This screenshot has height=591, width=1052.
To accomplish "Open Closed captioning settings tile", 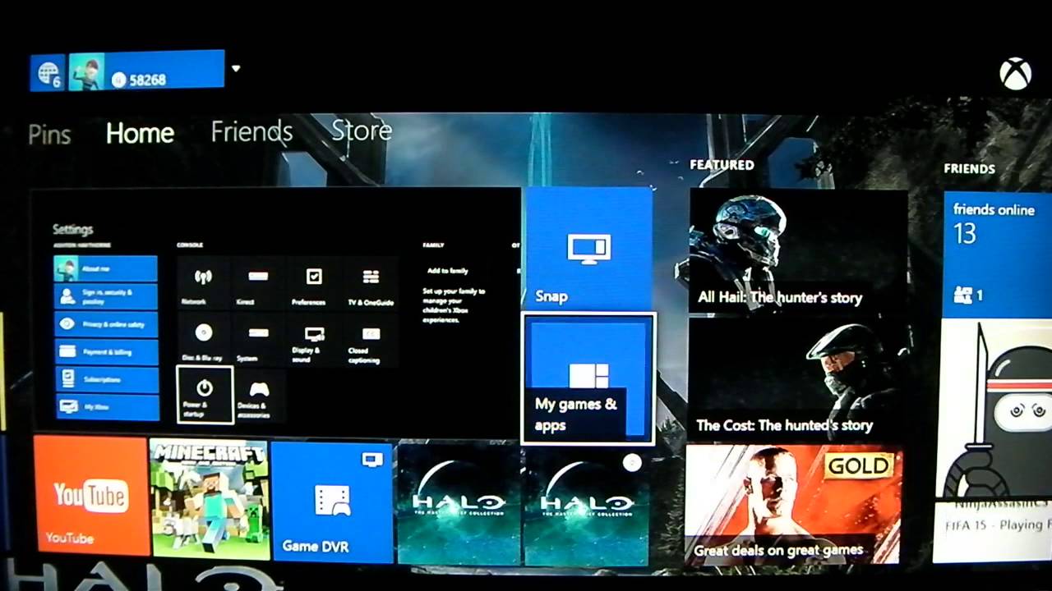I will click(370, 339).
